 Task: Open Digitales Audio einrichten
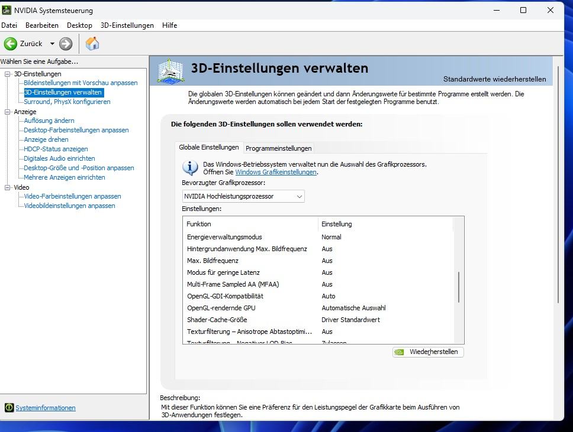pos(59,158)
